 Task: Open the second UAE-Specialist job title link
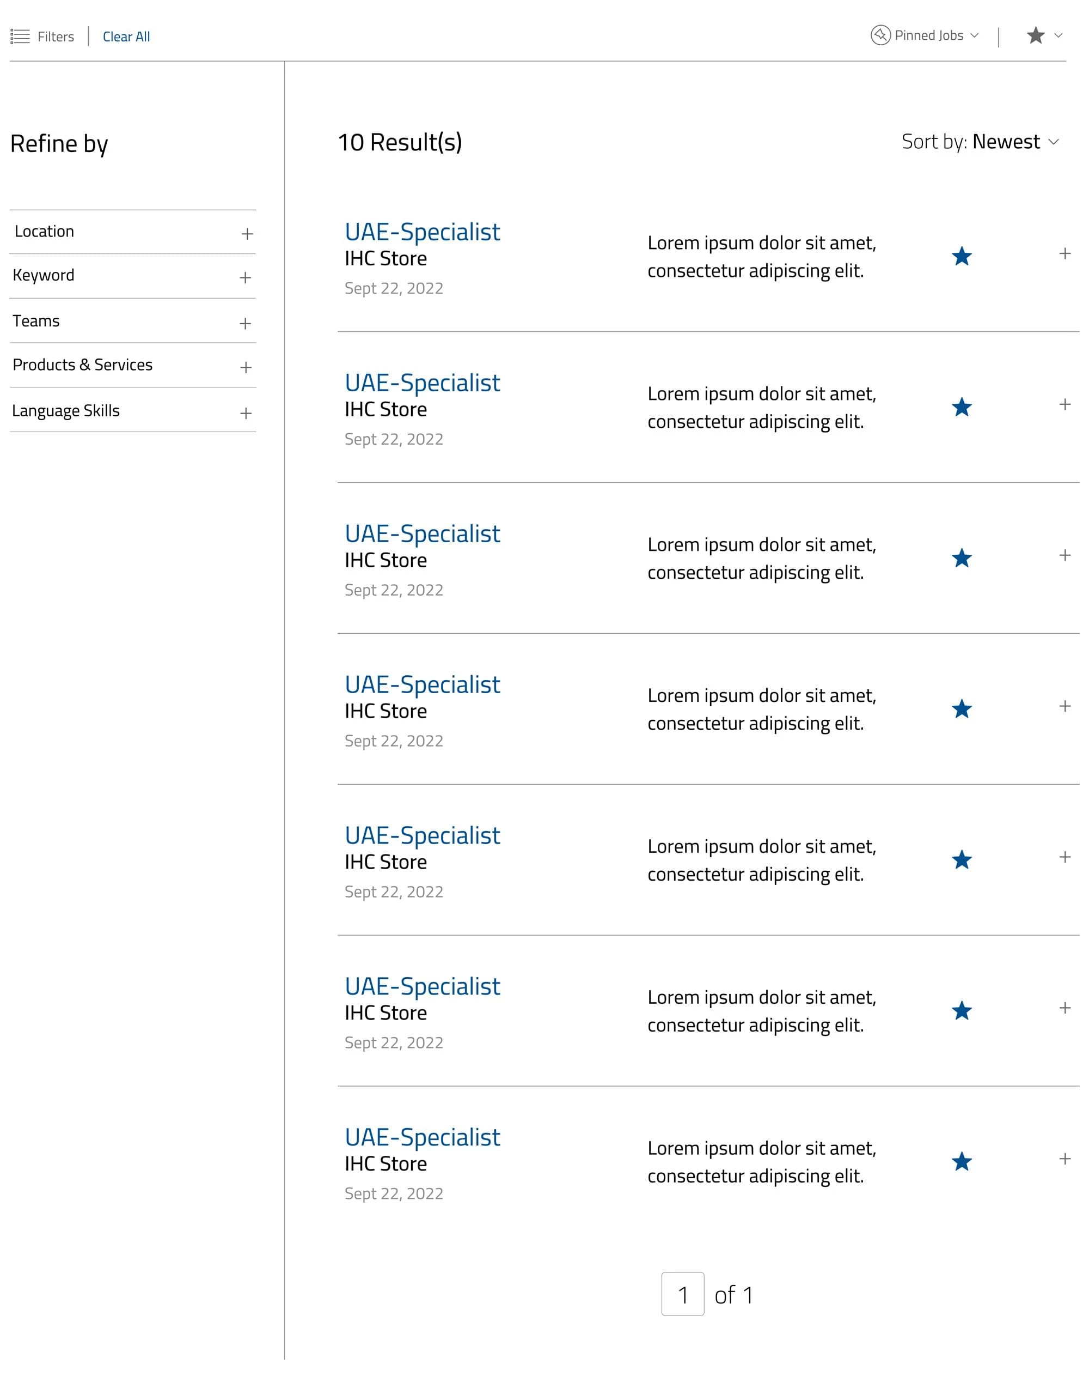pyautogui.click(x=422, y=383)
